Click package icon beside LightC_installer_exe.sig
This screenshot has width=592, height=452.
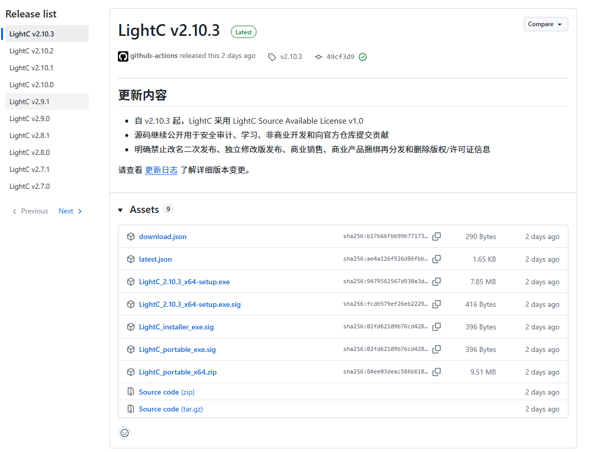[x=131, y=327]
